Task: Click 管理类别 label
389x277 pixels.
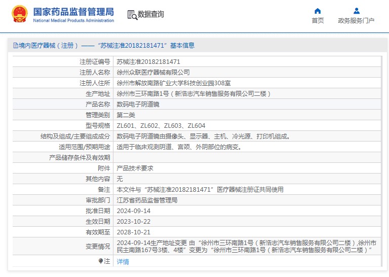Action: click(98, 115)
